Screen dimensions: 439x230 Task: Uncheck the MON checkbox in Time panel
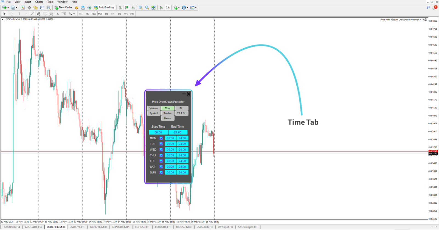coord(161,138)
